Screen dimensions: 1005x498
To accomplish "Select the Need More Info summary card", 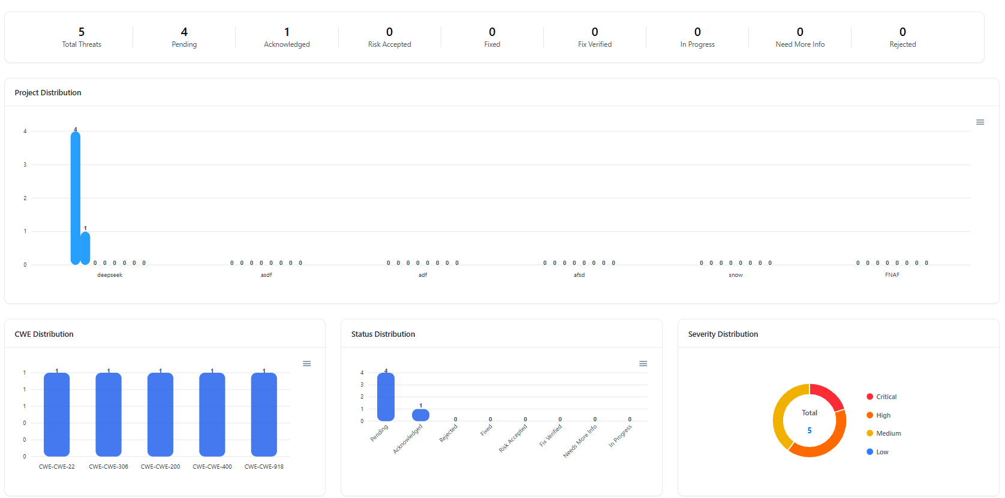I will (800, 37).
